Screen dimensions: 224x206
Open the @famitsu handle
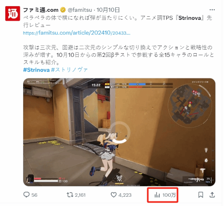tap(80, 10)
